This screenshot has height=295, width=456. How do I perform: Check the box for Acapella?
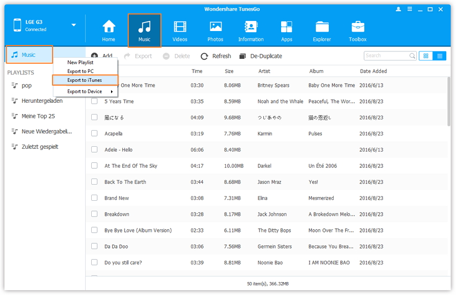[94, 133]
